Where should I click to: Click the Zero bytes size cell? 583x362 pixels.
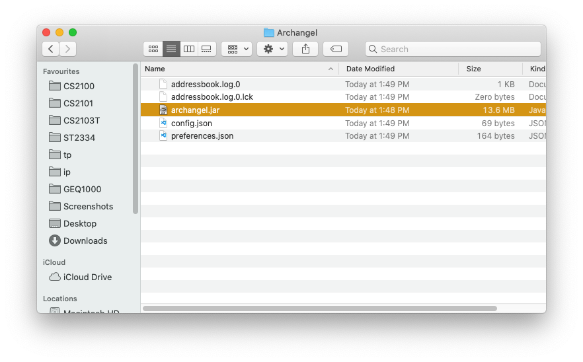(x=494, y=97)
